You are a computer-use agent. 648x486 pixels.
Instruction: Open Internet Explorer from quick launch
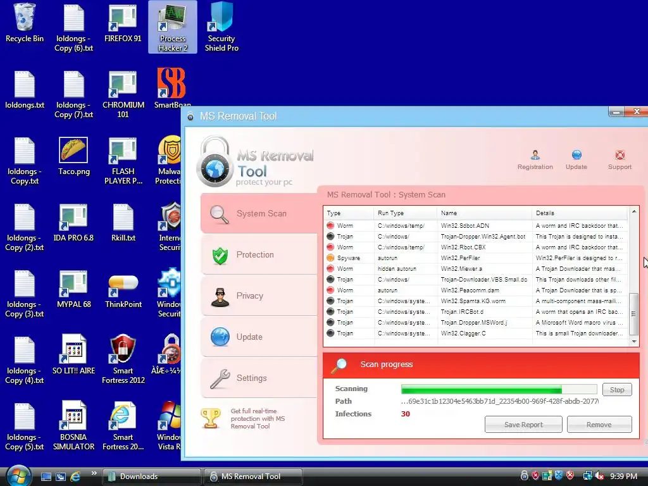(76, 476)
